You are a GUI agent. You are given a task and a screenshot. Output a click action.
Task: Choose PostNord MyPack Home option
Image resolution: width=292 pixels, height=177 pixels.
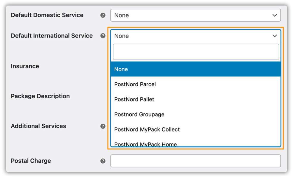195,143
